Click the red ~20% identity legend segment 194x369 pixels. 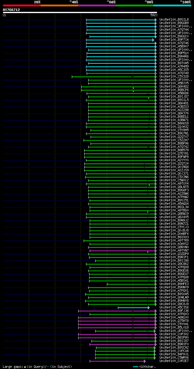click(22, 5)
